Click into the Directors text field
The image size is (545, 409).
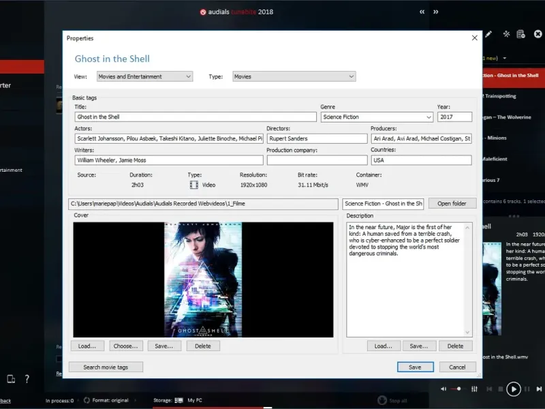(317, 139)
